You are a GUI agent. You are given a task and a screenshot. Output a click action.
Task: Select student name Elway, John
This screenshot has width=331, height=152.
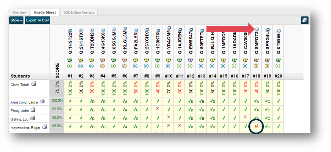19,111
